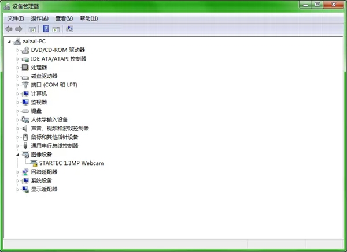Viewport: 347px width, 252px height.
Task: Click the Back arrow toolbar icon
Action: (x=9, y=29)
